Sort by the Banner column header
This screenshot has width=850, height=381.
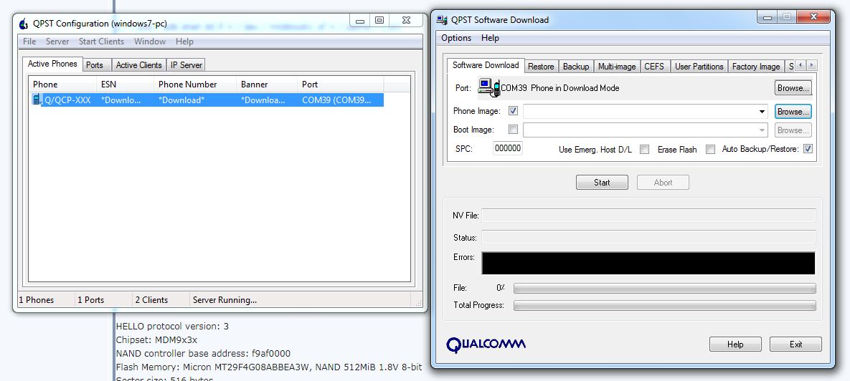(267, 85)
